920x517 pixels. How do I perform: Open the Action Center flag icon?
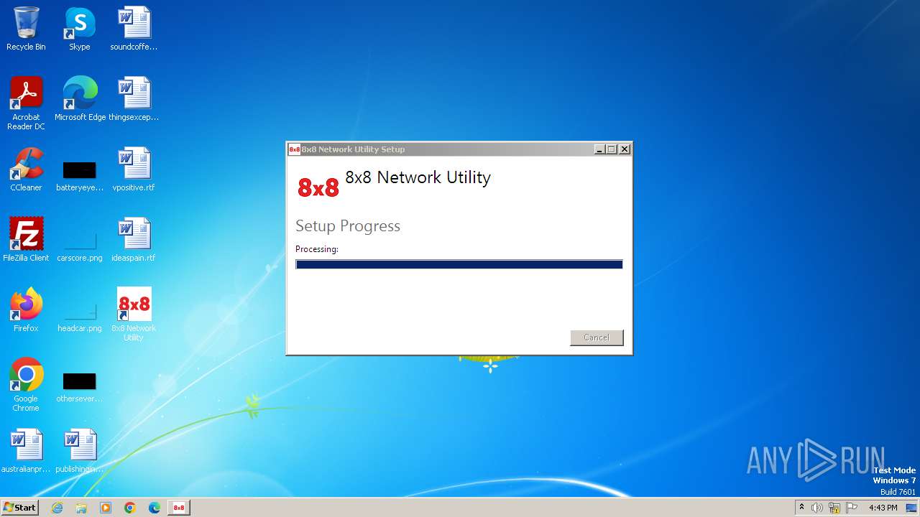click(x=852, y=508)
